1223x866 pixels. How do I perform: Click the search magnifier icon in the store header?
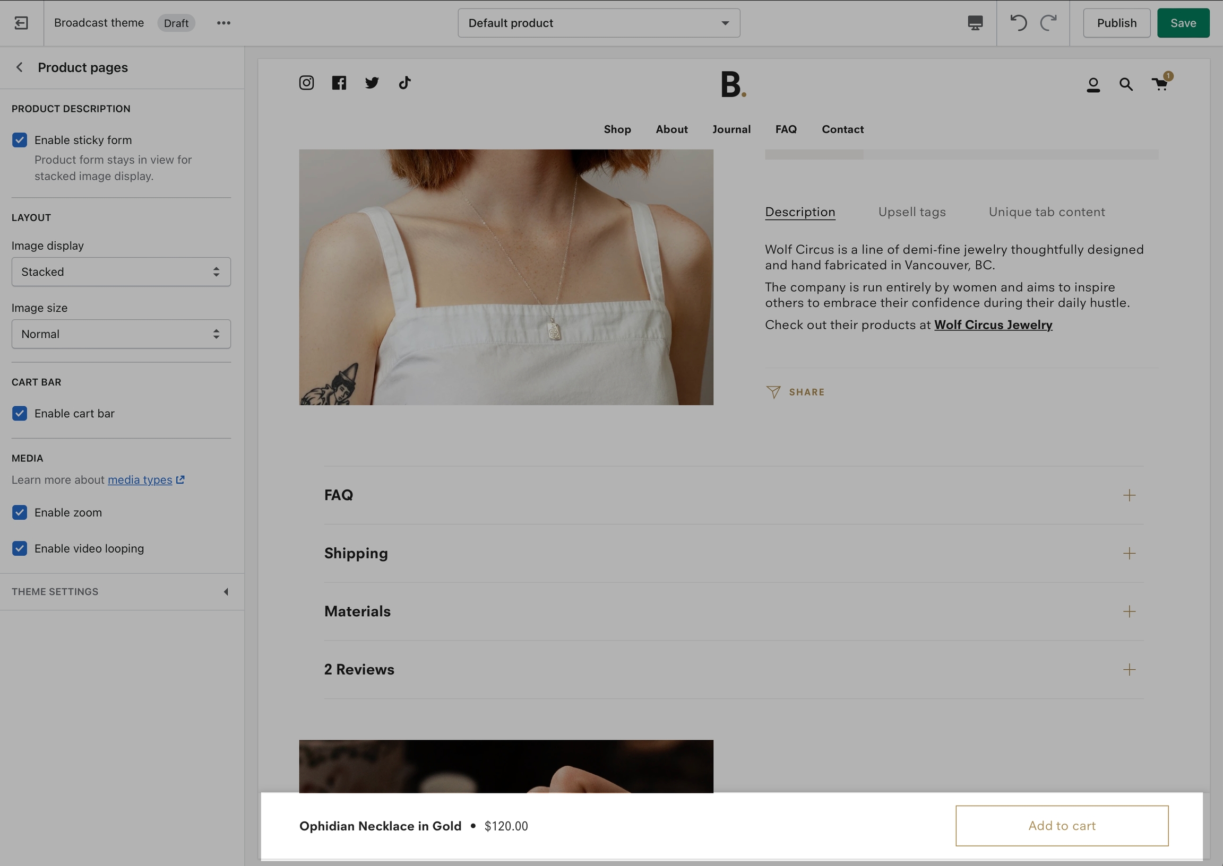pyautogui.click(x=1125, y=84)
